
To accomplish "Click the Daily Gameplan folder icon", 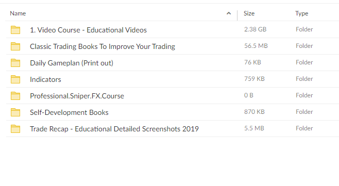I will pos(15,63).
